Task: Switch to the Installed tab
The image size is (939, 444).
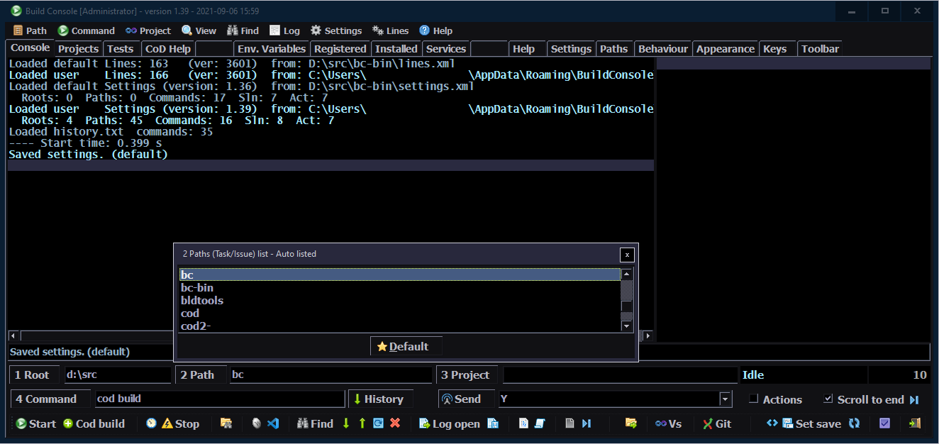Action: (x=396, y=49)
